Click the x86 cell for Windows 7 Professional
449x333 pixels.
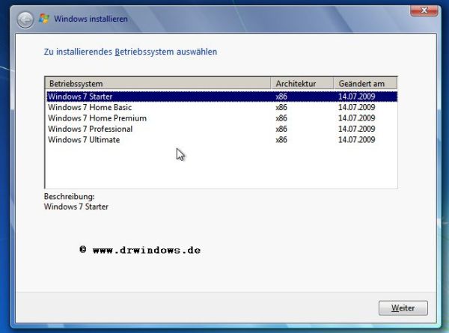point(281,129)
